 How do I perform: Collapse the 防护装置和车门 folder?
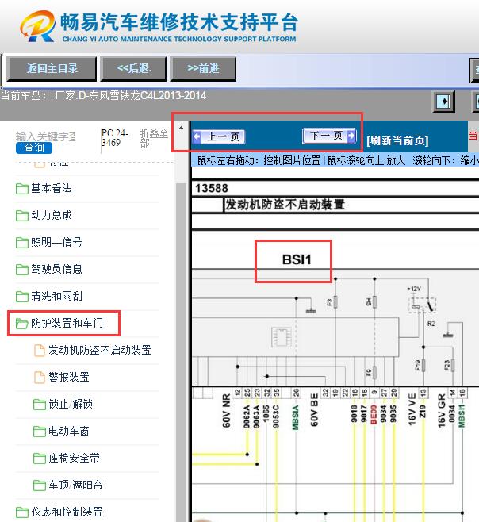(67, 323)
